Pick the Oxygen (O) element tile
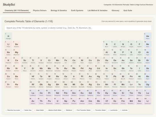The width and height of the screenshot is (156, 117). point(131,44)
